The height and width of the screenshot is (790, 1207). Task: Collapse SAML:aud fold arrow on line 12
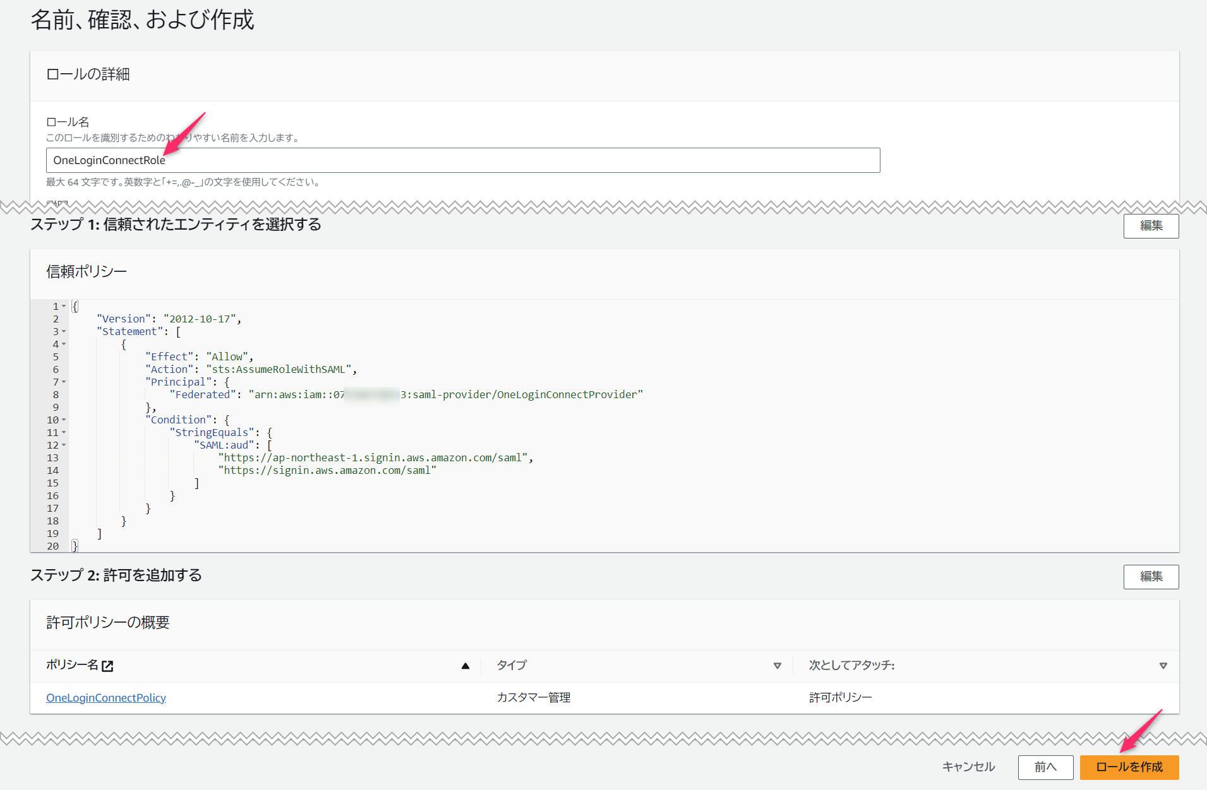64,445
